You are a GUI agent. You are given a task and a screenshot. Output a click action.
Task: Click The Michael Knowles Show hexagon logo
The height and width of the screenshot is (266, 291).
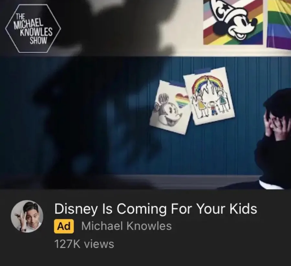(33, 28)
